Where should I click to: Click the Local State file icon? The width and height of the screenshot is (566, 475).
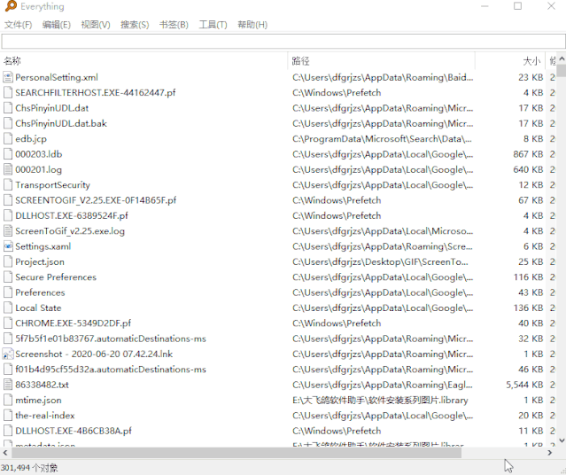tap(8, 308)
